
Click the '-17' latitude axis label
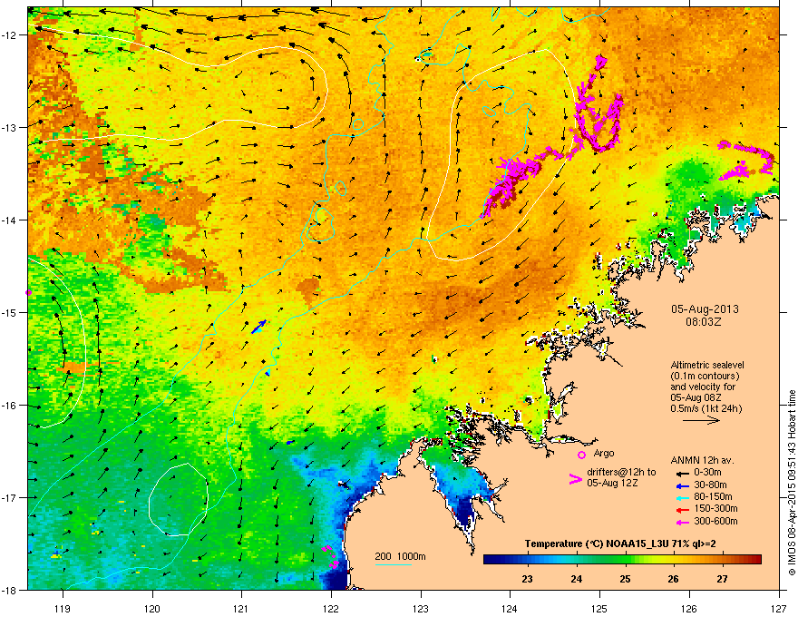tap(10, 497)
